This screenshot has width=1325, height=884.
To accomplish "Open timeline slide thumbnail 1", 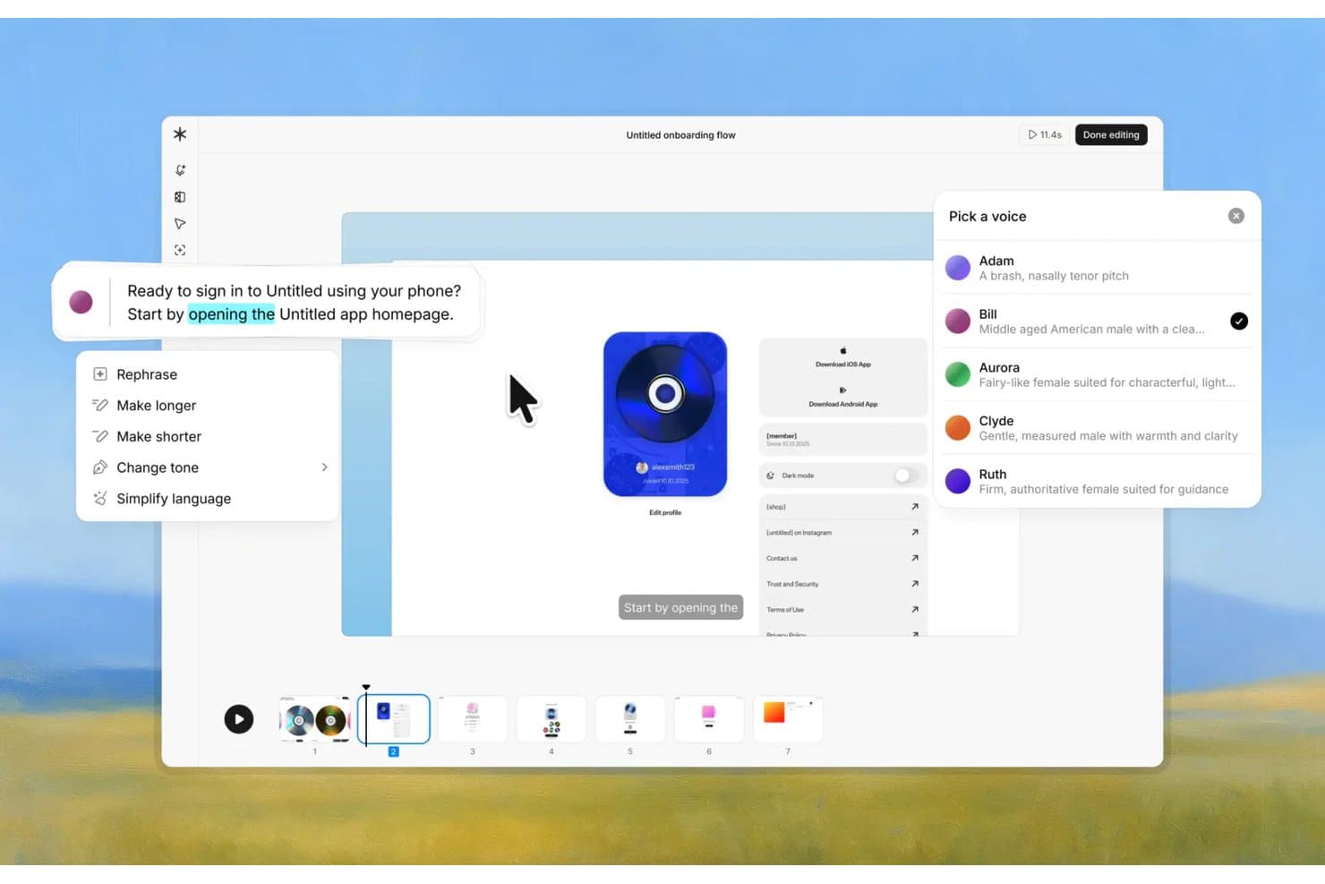I will (x=314, y=719).
